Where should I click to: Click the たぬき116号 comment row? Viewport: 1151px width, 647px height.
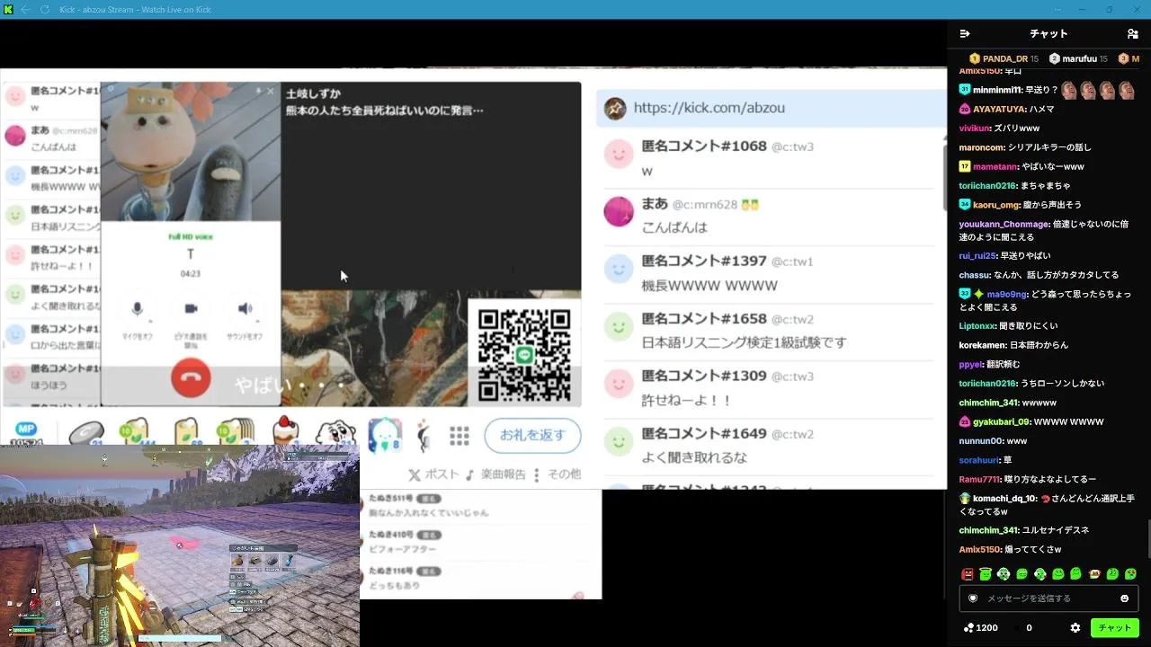click(481, 579)
